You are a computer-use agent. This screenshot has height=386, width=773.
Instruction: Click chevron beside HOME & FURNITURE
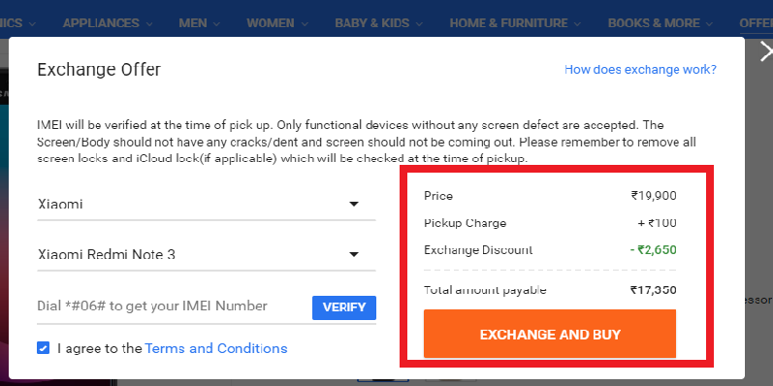pos(577,23)
